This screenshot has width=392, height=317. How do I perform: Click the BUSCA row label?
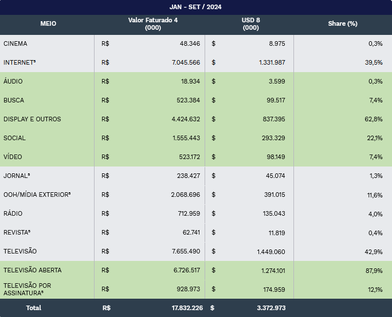(x=14, y=100)
